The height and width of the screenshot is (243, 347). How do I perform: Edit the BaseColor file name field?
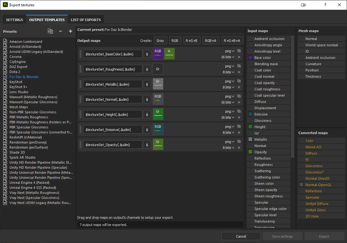pyautogui.click(x=113, y=54)
